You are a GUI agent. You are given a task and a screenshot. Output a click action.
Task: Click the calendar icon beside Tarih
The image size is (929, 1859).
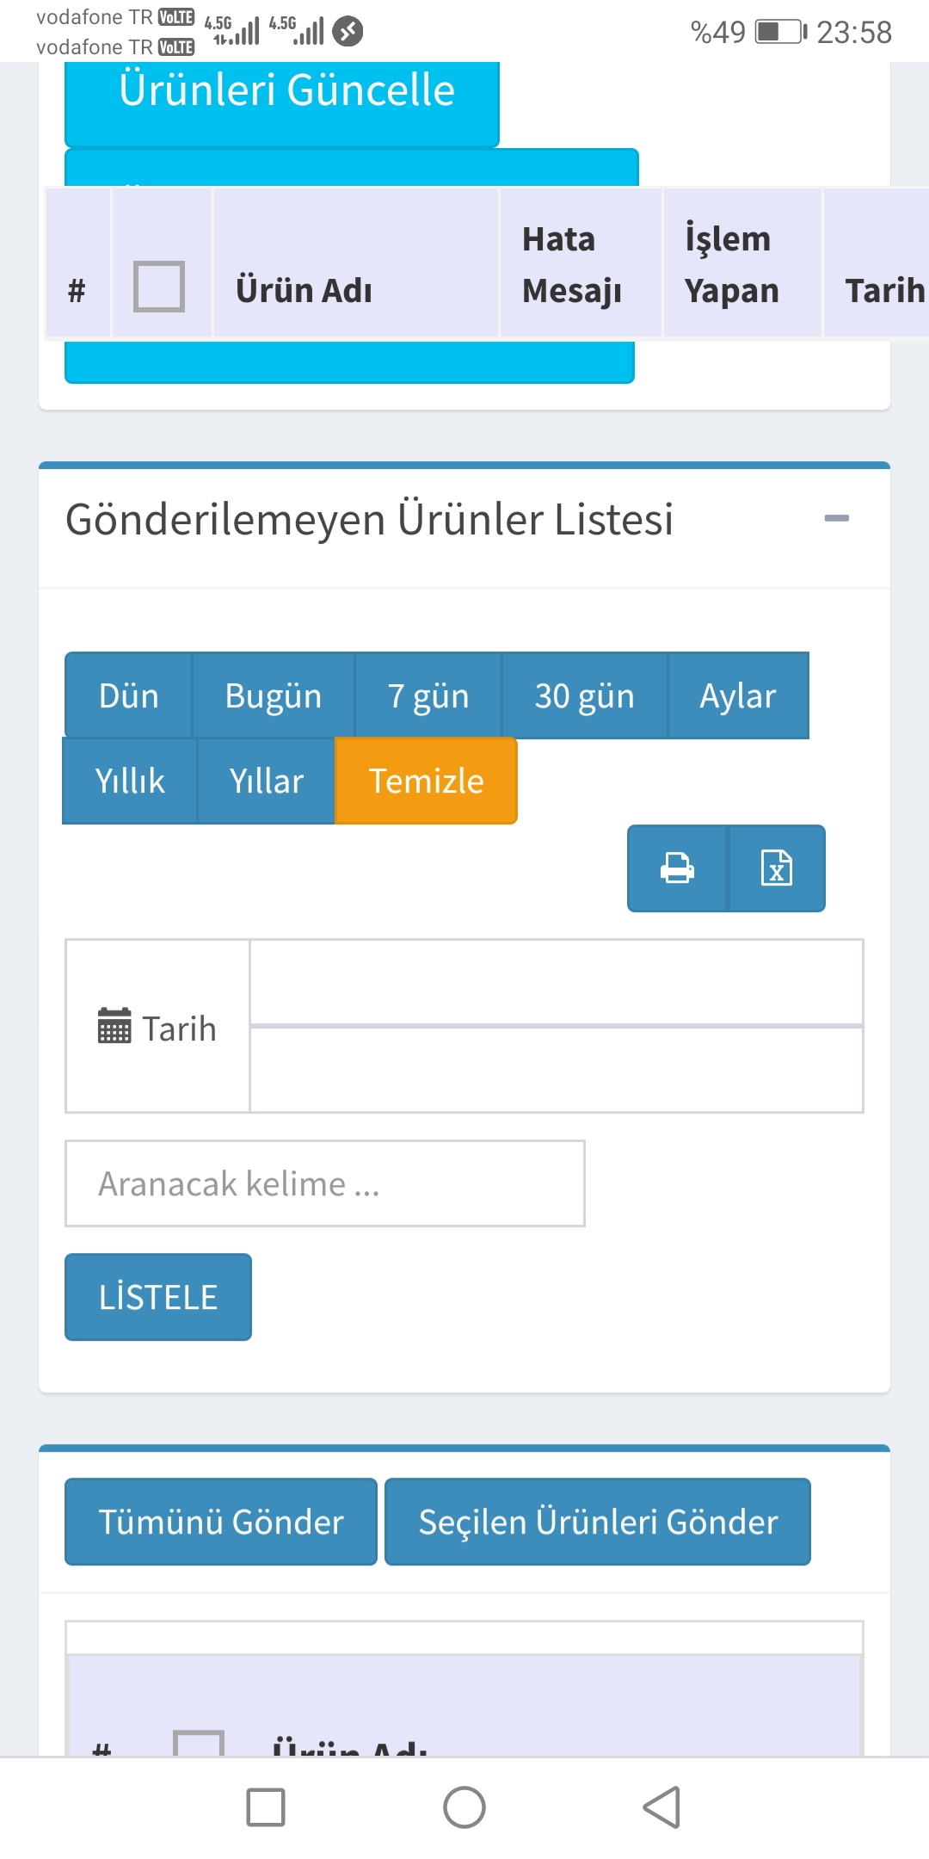click(x=114, y=1026)
